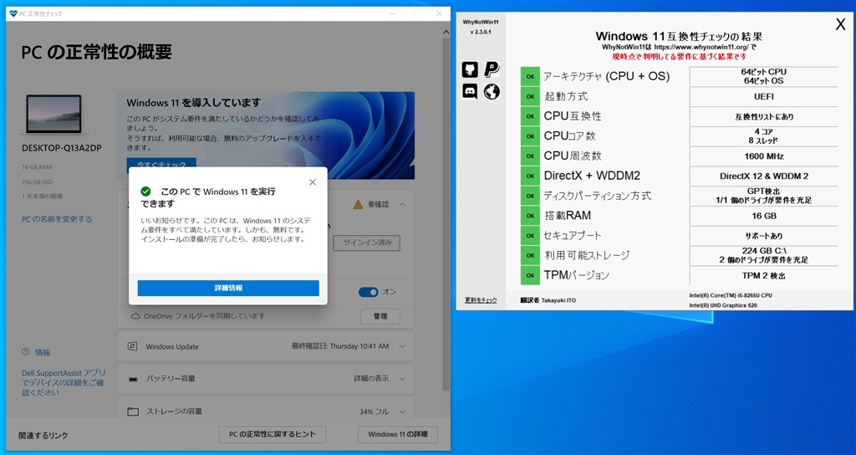Screen dimensions: 856x455
Task: Click UEFI value in WhyNotWin11
Action: (764, 97)
